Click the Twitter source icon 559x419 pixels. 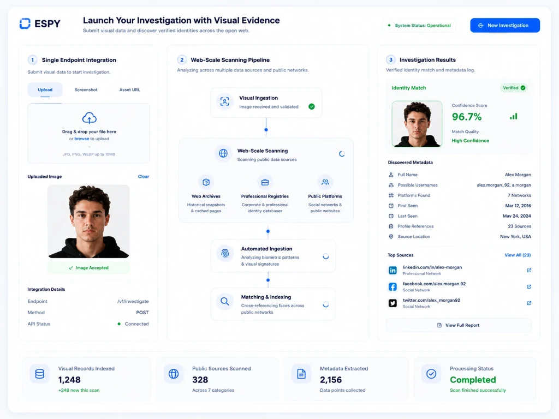point(393,303)
